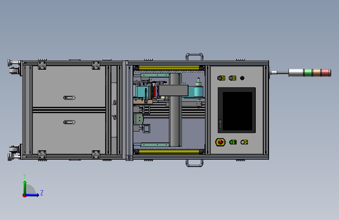The height and width of the screenshot is (220, 339).
Task: Select the lower cabinet door latch
Action: pos(69,123)
